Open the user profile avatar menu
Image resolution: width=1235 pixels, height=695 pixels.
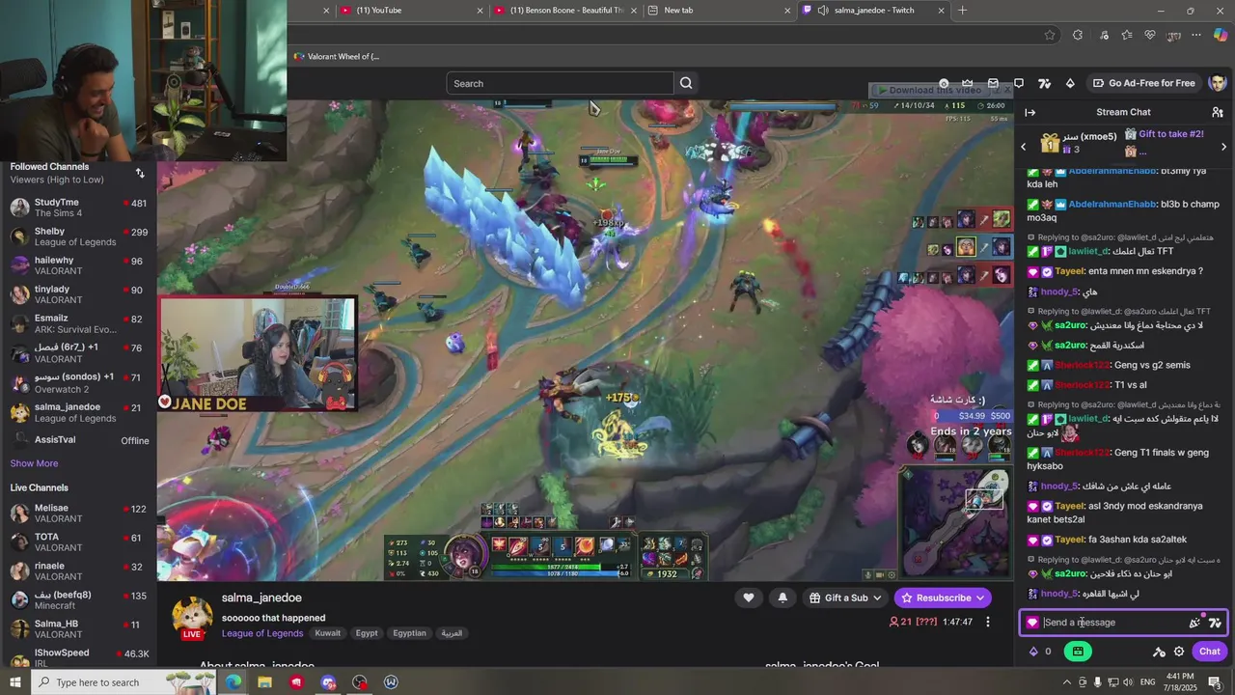(1218, 83)
